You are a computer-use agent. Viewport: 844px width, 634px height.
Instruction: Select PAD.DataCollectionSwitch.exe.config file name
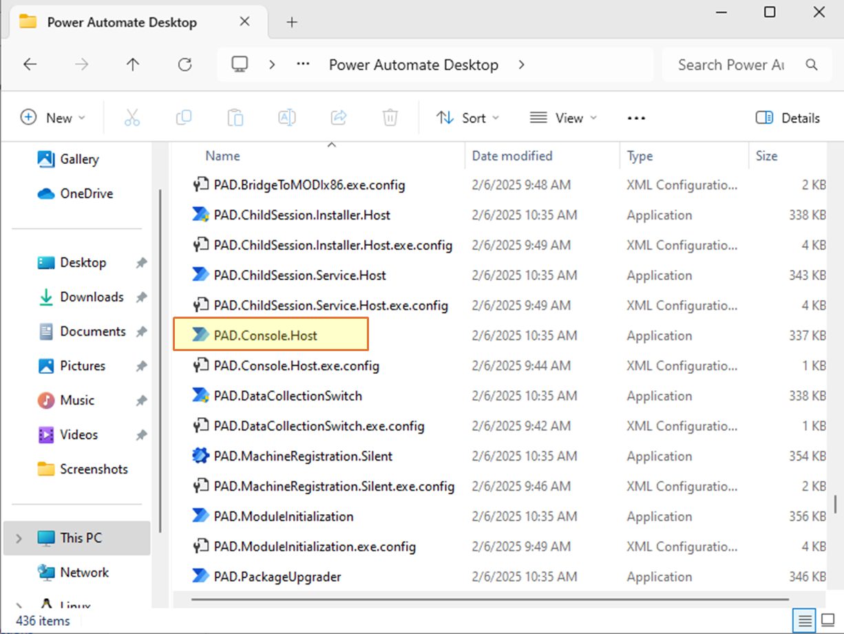coord(319,426)
